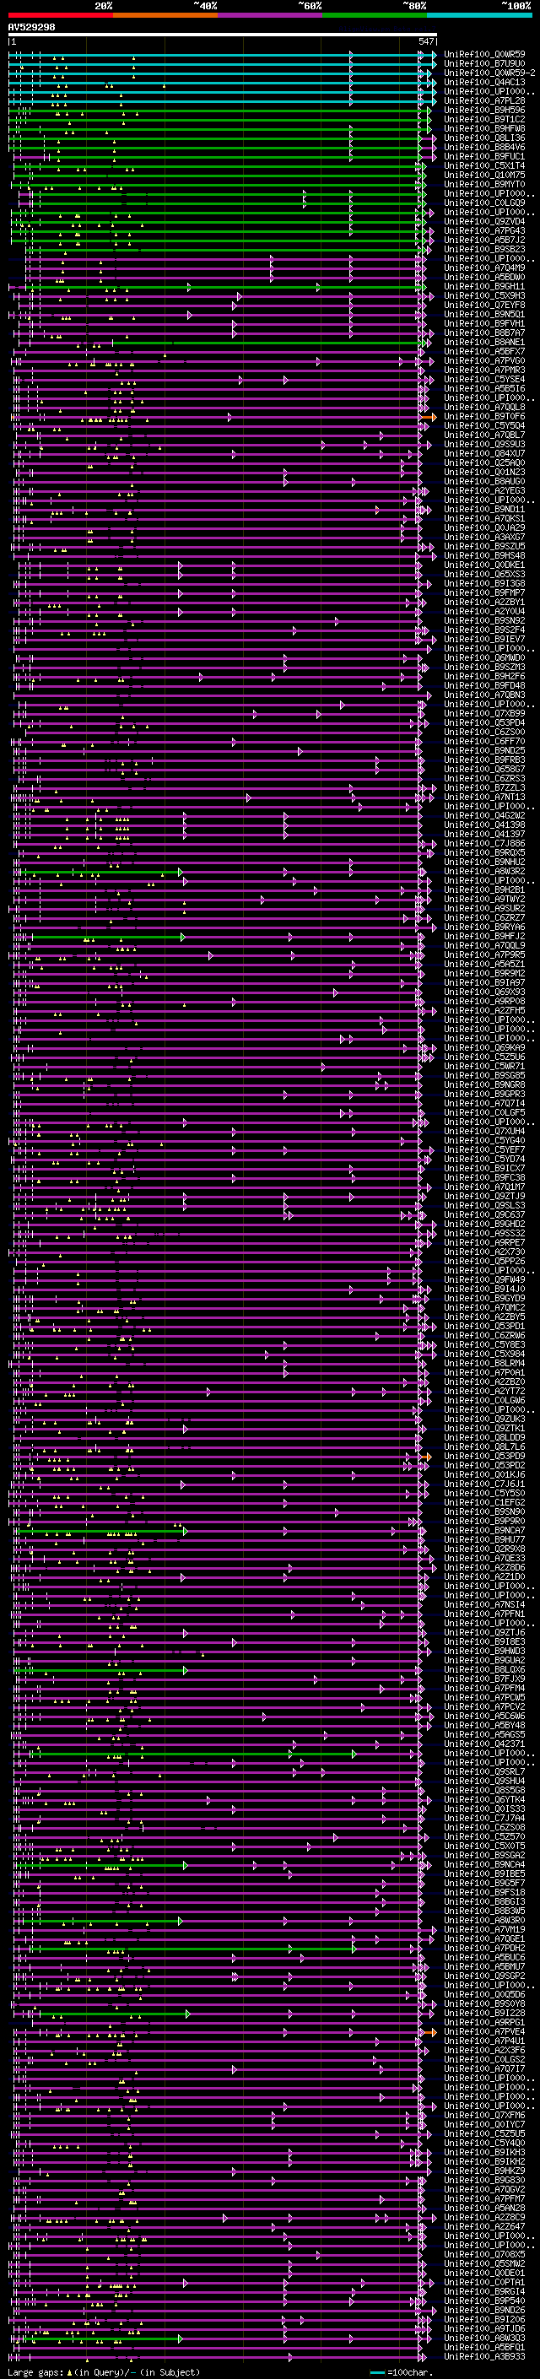Select hit label UniRef100_A7NT13
This screenshot has height=2379, width=540.
(484, 797)
